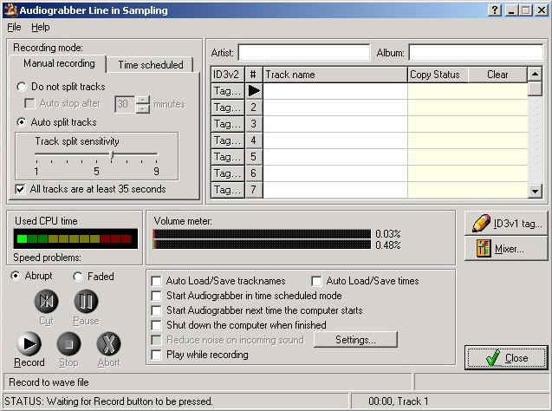
Task: Click track number 5 cell
Action: coord(254,157)
